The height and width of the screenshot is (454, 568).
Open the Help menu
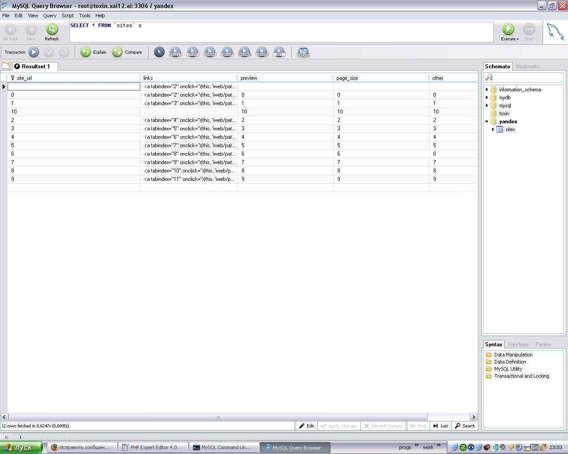[100, 16]
